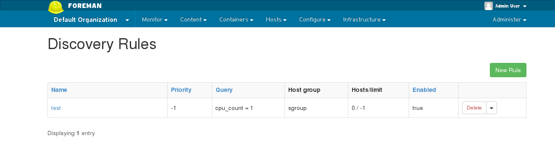The width and height of the screenshot is (555, 159).
Task: Open the Default Organization selector
Action: click(x=91, y=20)
